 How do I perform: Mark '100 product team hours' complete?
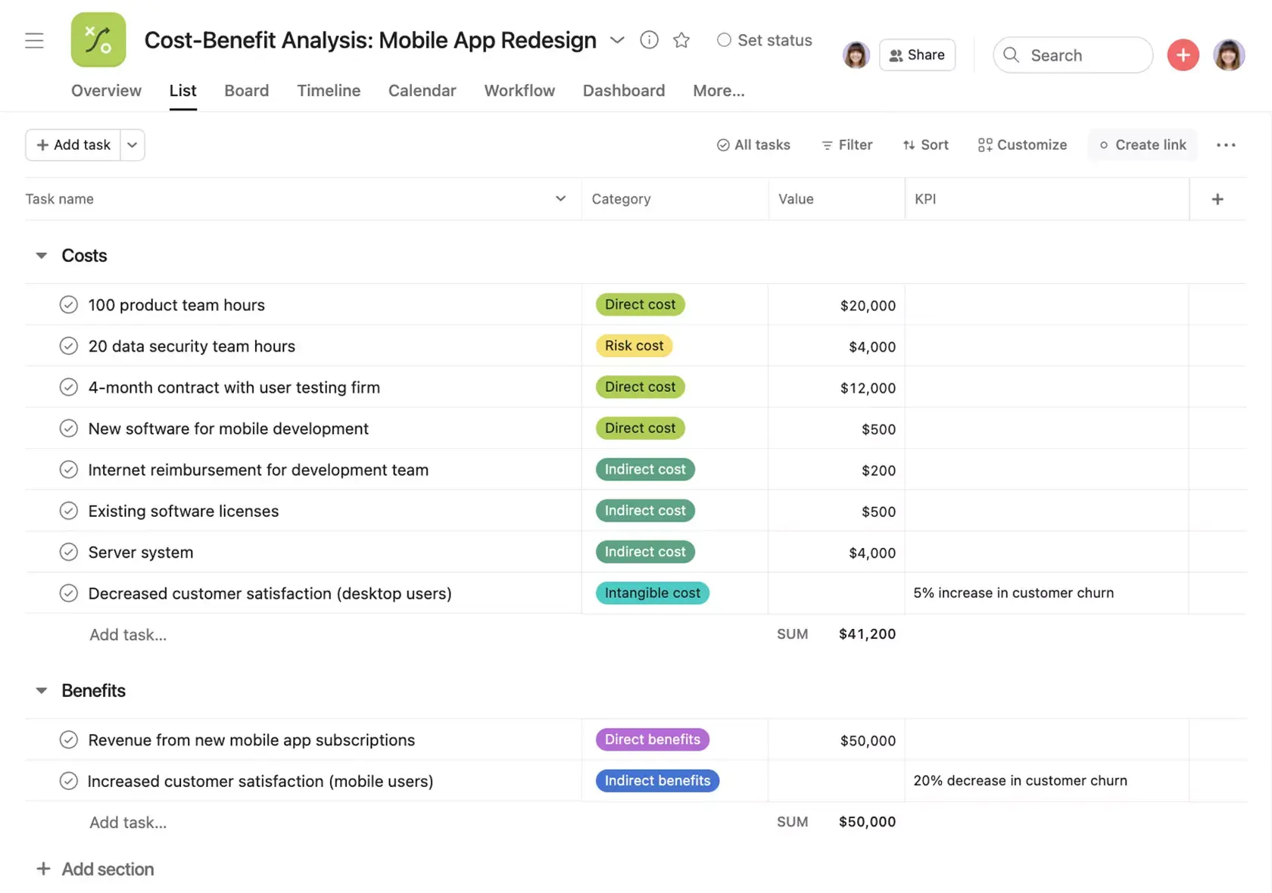tap(68, 304)
